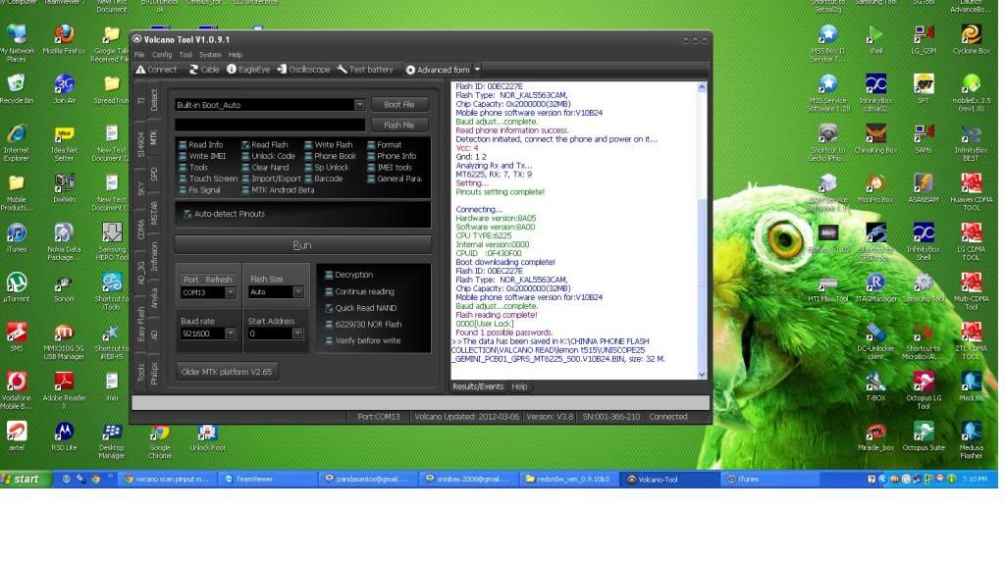Screen dimensions: 1005x565
Task: Expand the Baud rate 921600 dropdown
Action: tap(230, 334)
